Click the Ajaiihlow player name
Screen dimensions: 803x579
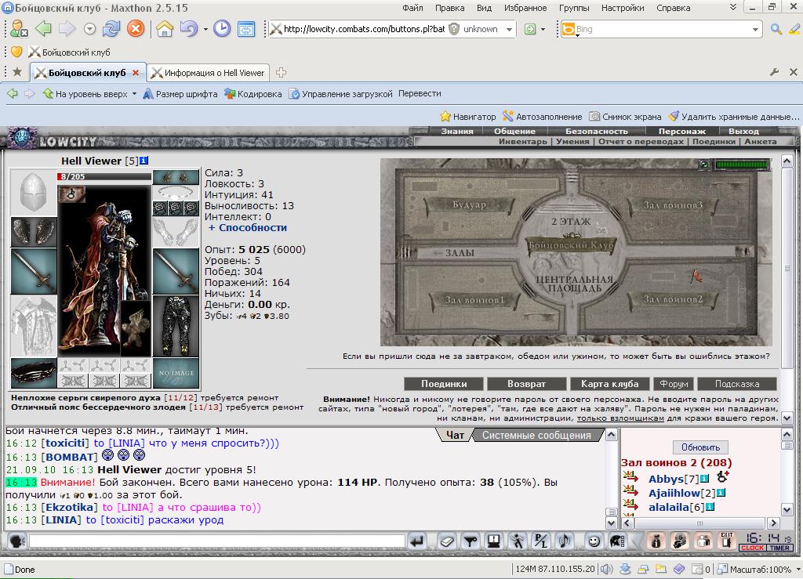pos(675,493)
